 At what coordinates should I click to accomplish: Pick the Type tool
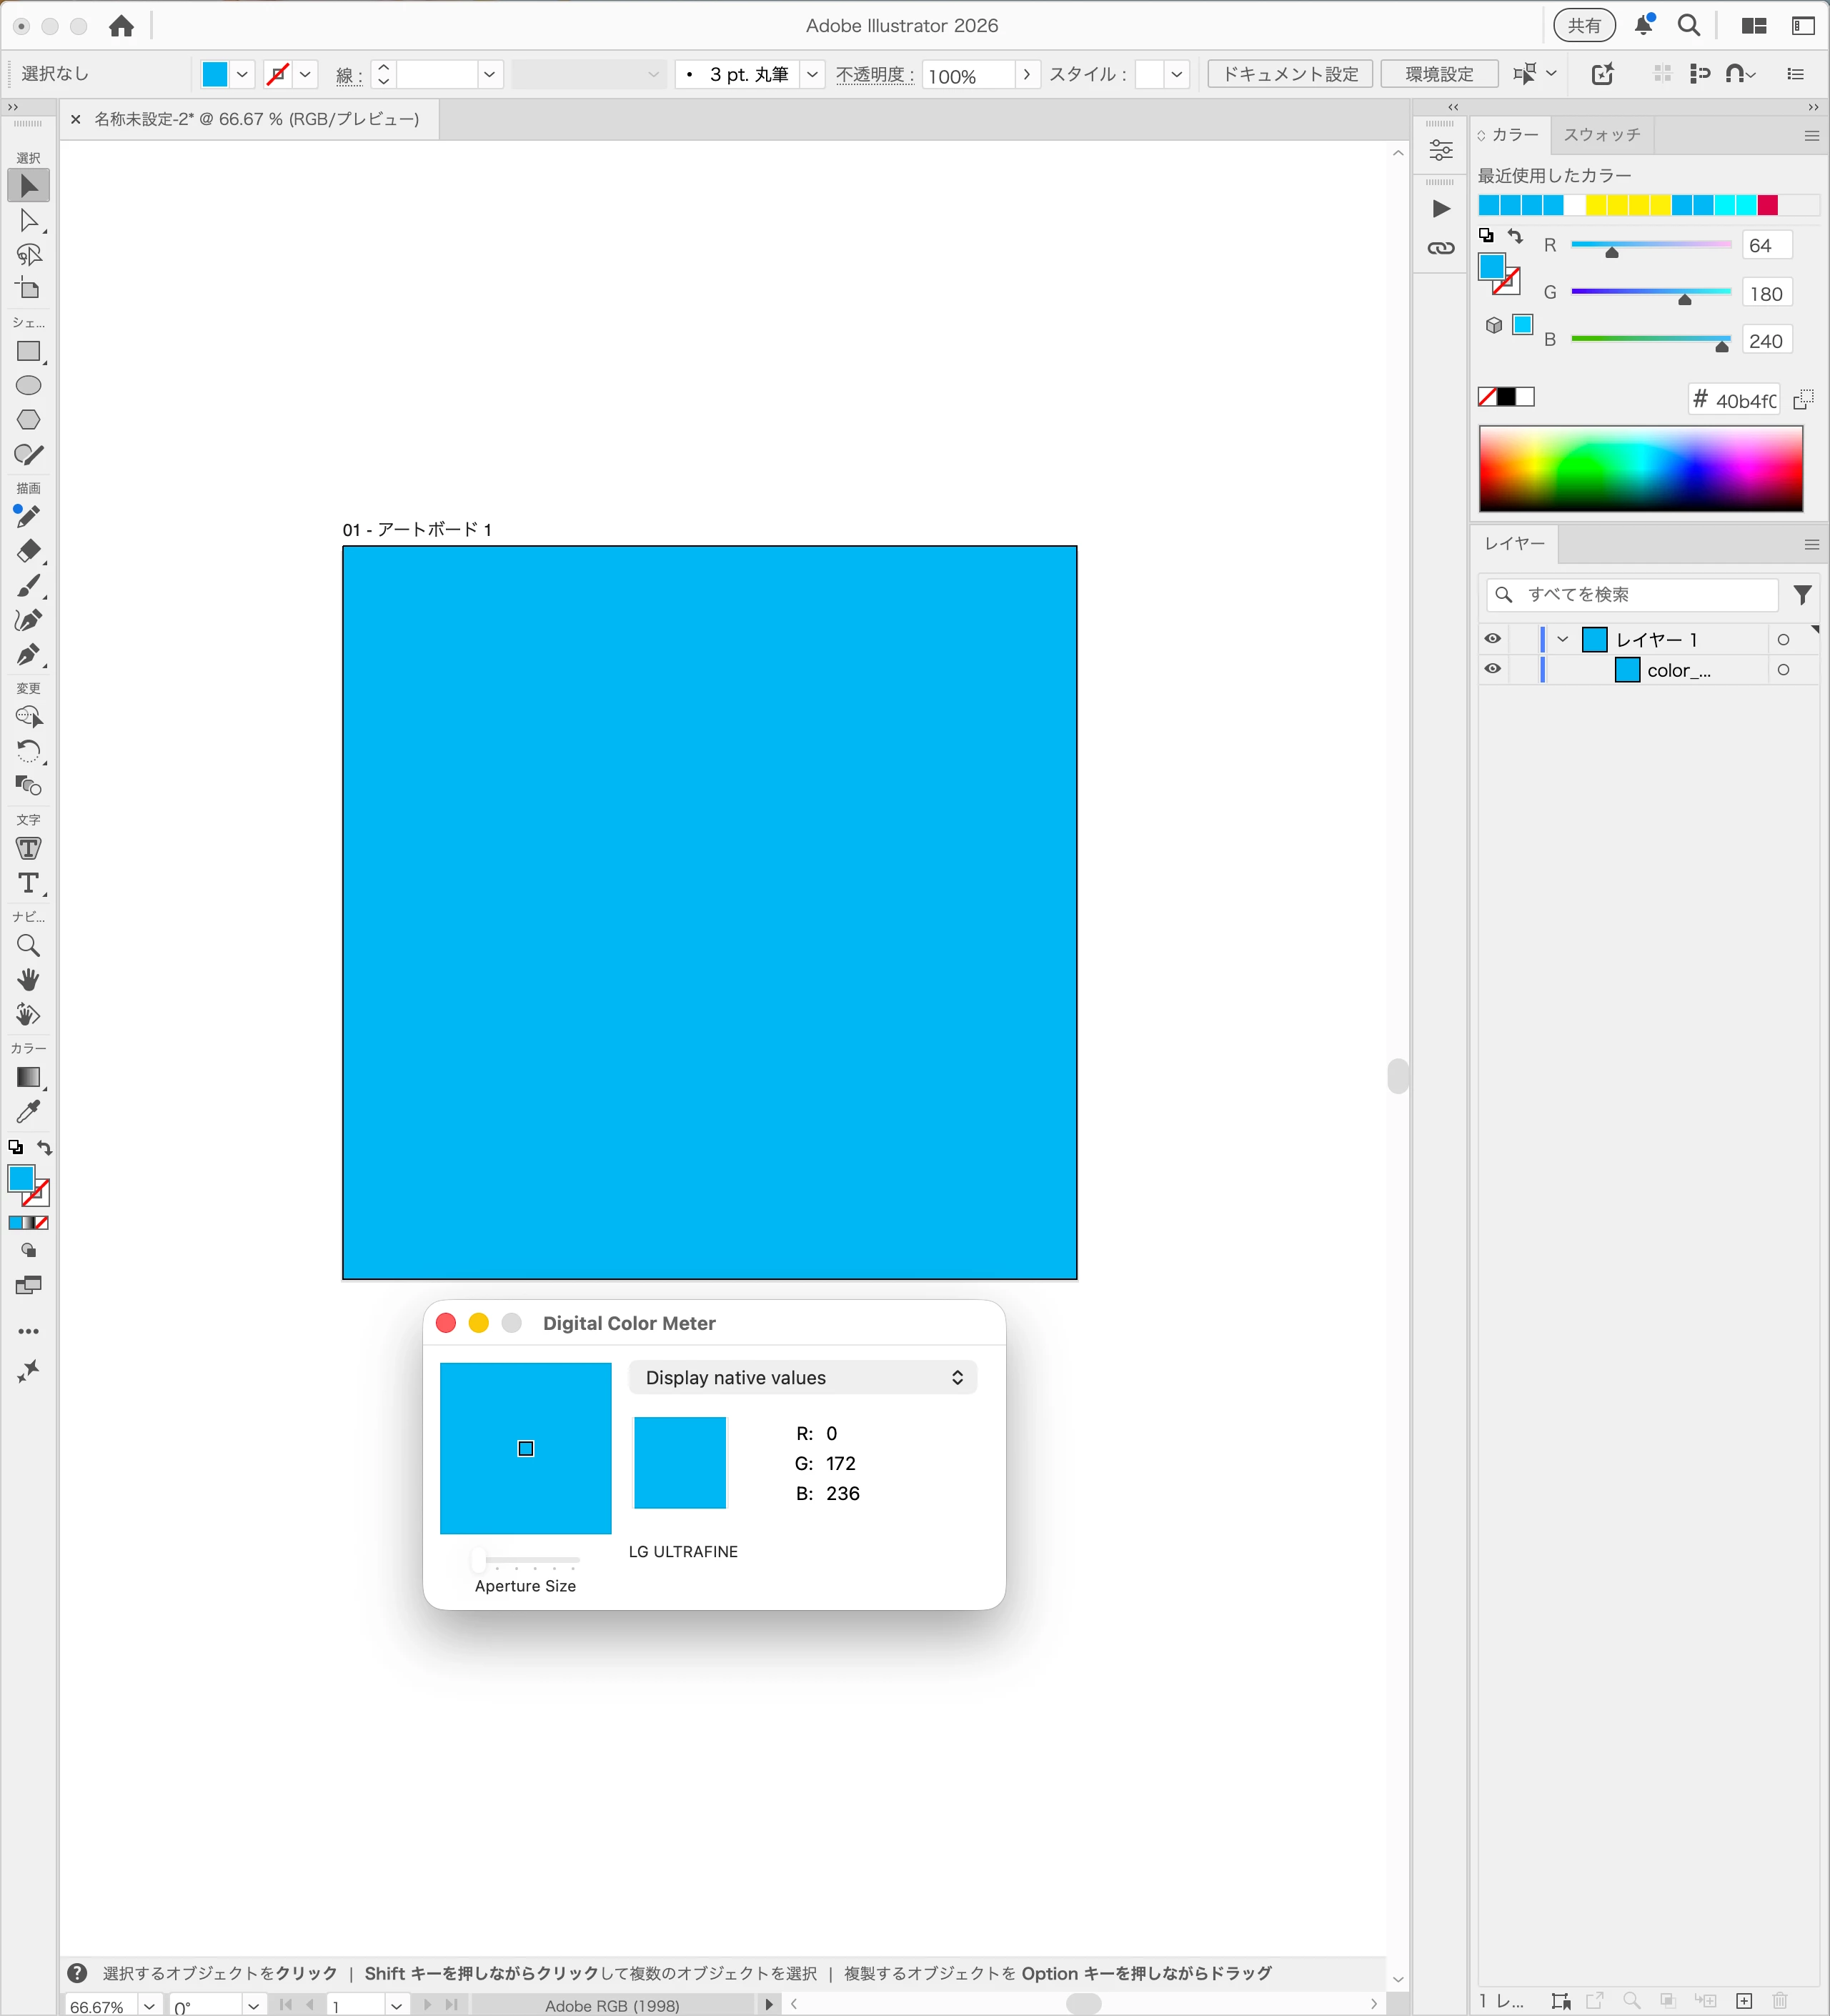click(28, 884)
